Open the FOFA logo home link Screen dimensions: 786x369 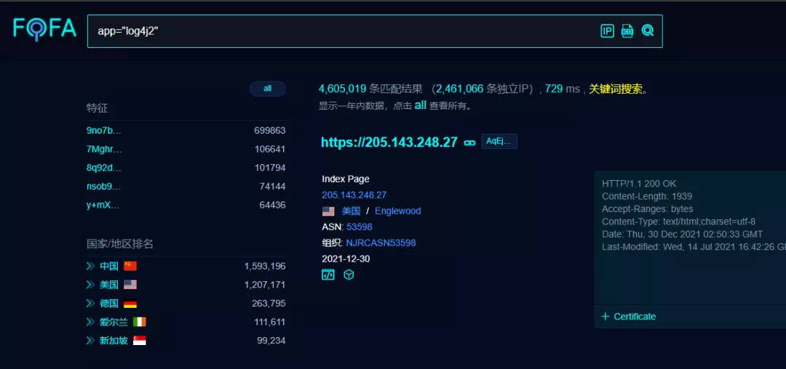[44, 29]
